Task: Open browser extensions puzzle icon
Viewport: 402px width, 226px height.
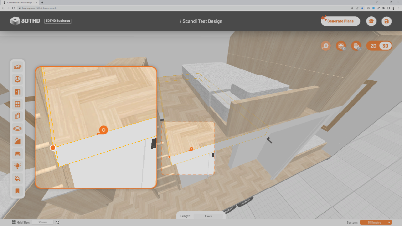Action: [383, 8]
